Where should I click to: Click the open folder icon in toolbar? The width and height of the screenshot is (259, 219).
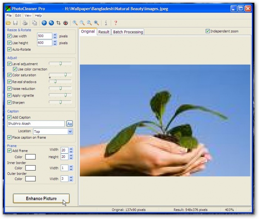(x=8, y=23)
